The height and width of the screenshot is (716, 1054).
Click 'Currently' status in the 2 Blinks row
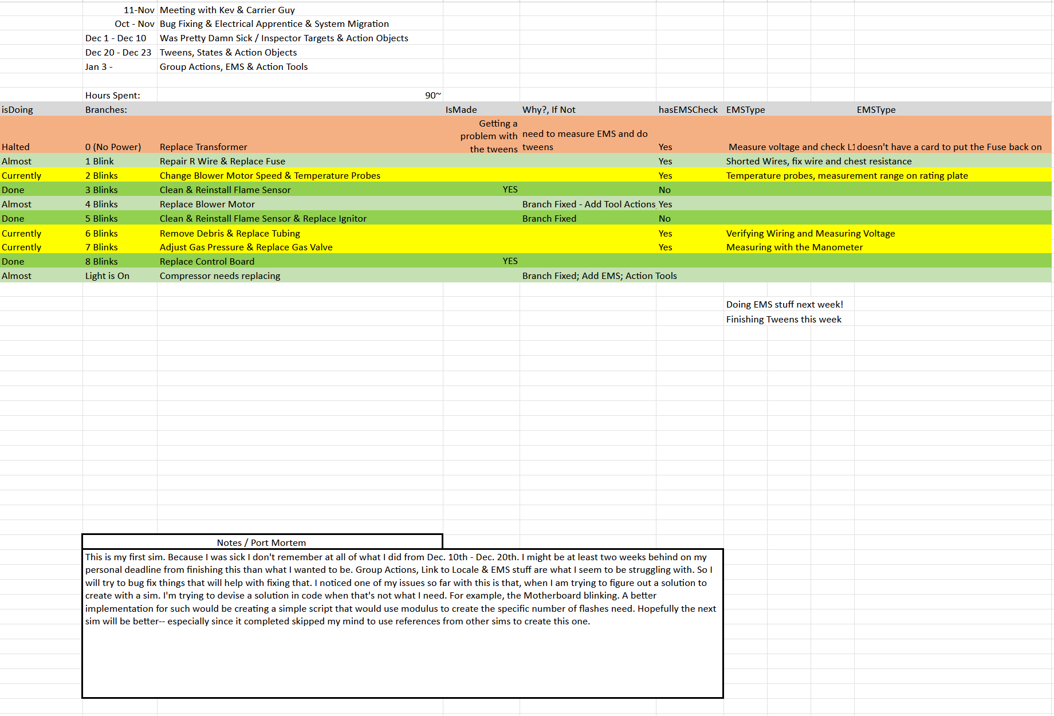pyautogui.click(x=41, y=175)
